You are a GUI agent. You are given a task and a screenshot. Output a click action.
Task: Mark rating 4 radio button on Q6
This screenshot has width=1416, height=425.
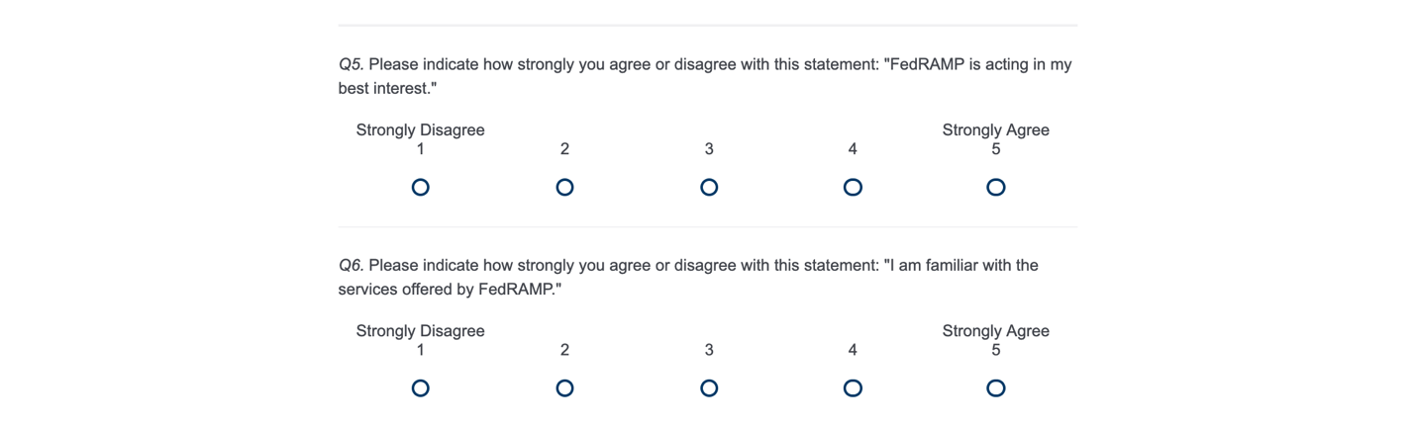click(x=853, y=388)
